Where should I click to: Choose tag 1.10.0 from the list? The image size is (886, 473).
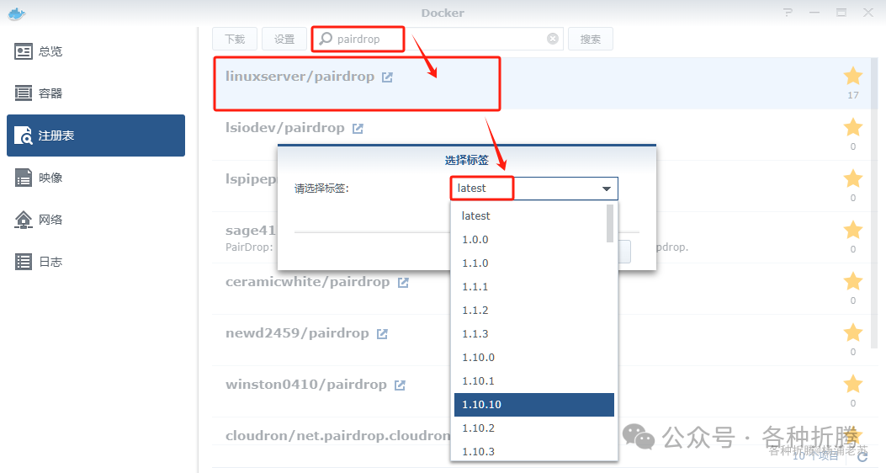(534, 357)
